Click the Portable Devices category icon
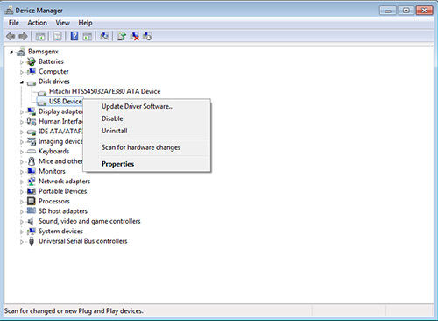Image resolution: width=438 pixels, height=321 pixels. (x=32, y=191)
